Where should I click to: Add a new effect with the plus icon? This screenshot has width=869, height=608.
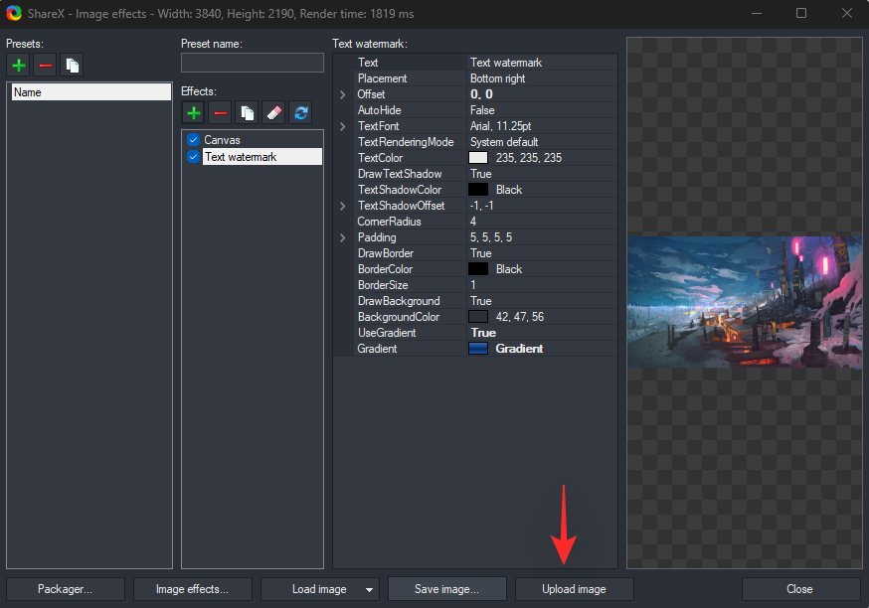click(x=194, y=112)
